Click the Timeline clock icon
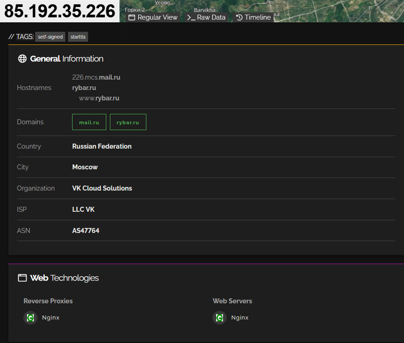The image size is (404, 343). click(x=239, y=17)
